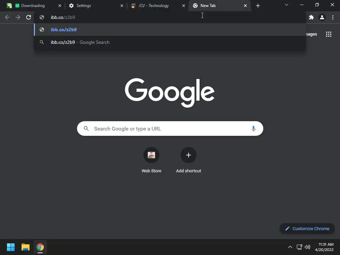Close the Downloading tab
340x255 pixels.
point(60,6)
